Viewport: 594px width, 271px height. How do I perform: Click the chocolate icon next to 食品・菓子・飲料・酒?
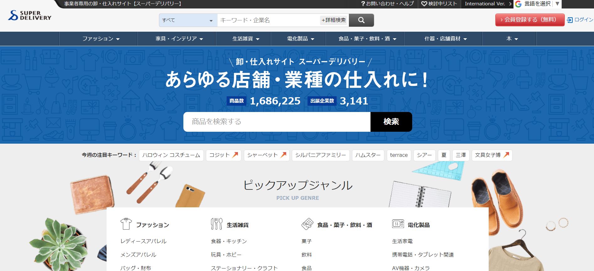click(x=307, y=224)
